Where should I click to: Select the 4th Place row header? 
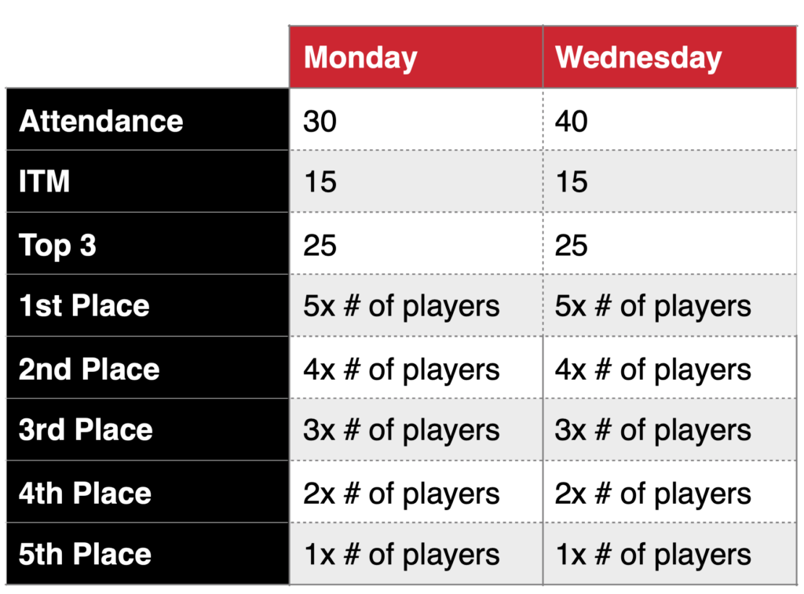(148, 491)
